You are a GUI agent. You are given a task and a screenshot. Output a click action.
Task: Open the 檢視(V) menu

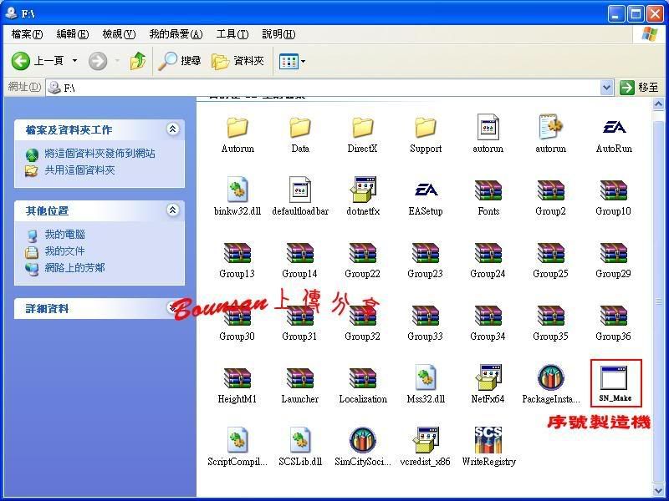(x=119, y=34)
